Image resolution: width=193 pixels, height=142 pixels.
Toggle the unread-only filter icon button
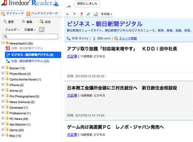[x=42, y=30]
